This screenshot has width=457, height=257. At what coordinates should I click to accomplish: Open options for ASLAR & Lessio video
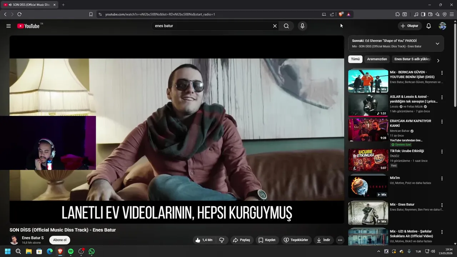442,97
